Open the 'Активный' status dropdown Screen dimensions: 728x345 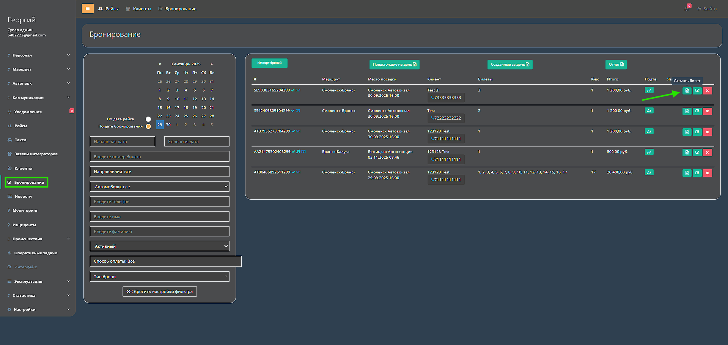(160, 246)
